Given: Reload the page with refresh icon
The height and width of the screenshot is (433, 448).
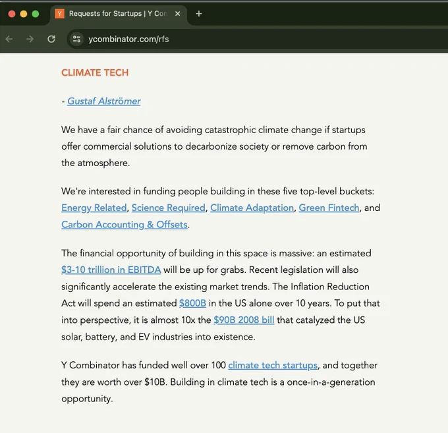Looking at the screenshot, I should click(x=51, y=39).
